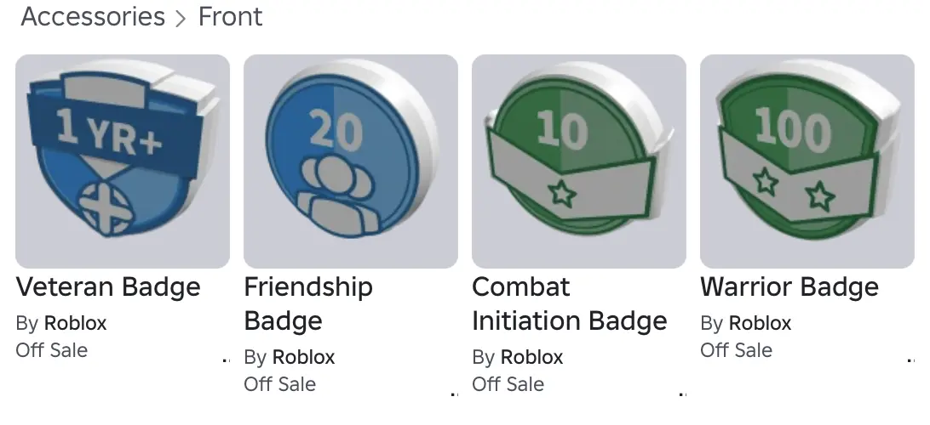Visit Roblox creator under Friendship Badge
The height and width of the screenshot is (425, 930).
click(303, 357)
